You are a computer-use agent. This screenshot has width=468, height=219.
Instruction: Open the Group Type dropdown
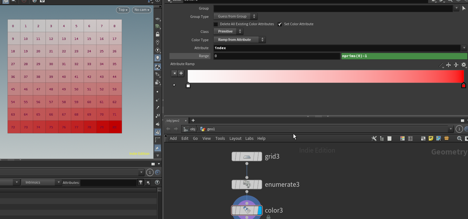(x=235, y=16)
